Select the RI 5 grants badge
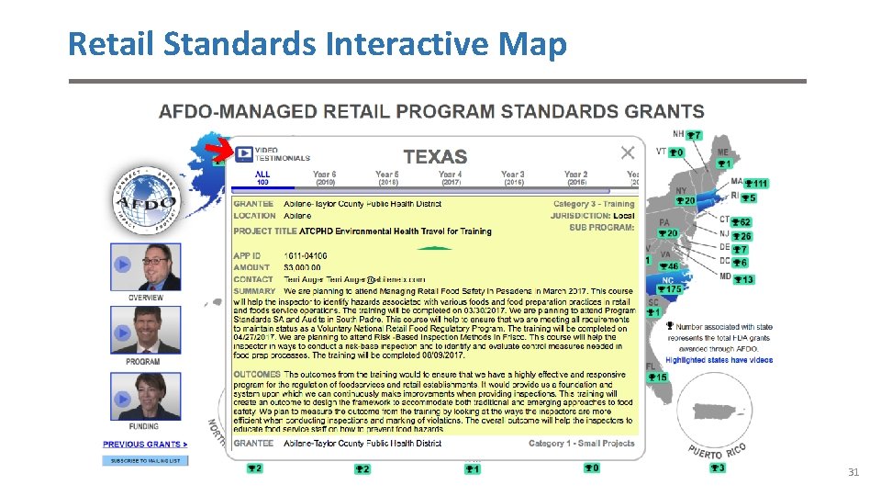The height and width of the screenshot is (496, 881). coord(750,198)
